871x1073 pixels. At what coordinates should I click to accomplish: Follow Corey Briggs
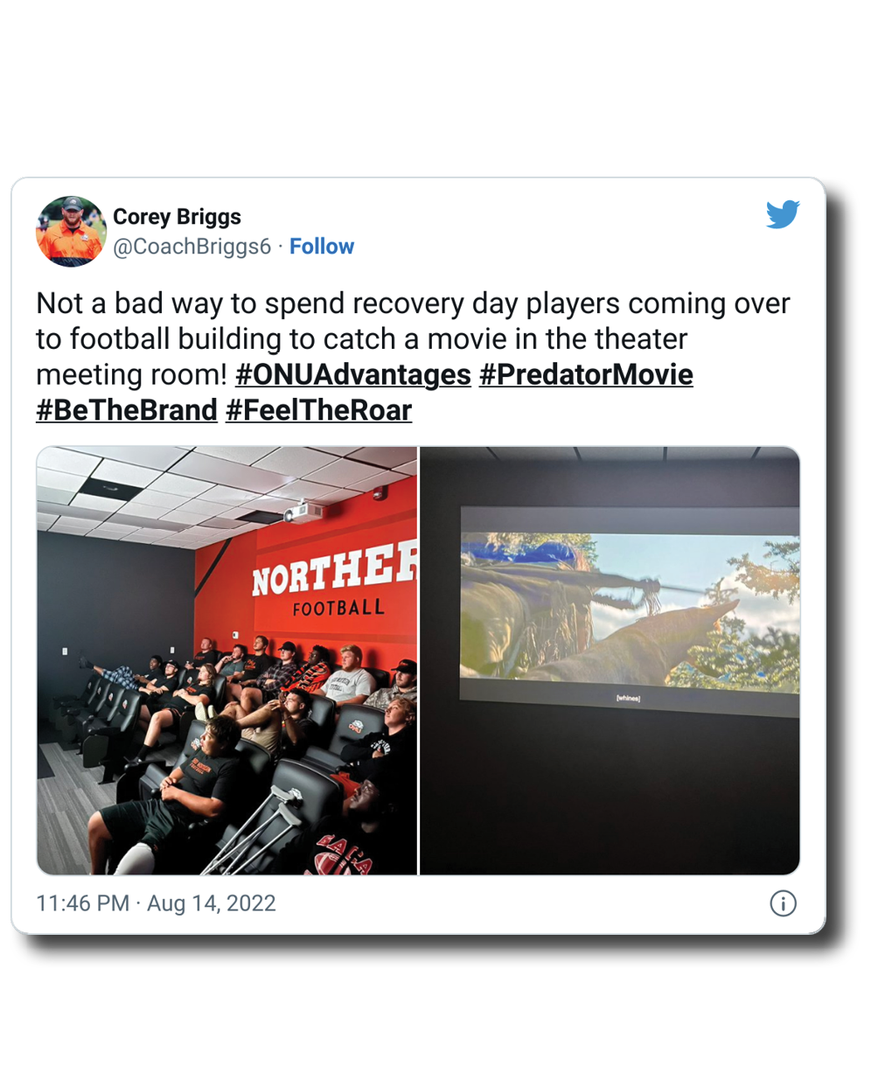coord(322,247)
